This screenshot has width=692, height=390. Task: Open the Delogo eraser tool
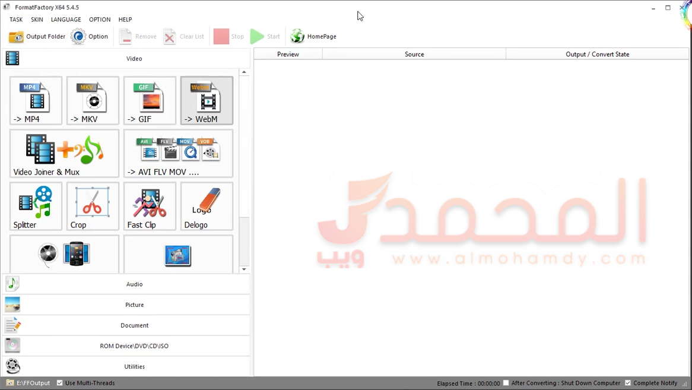click(x=207, y=206)
